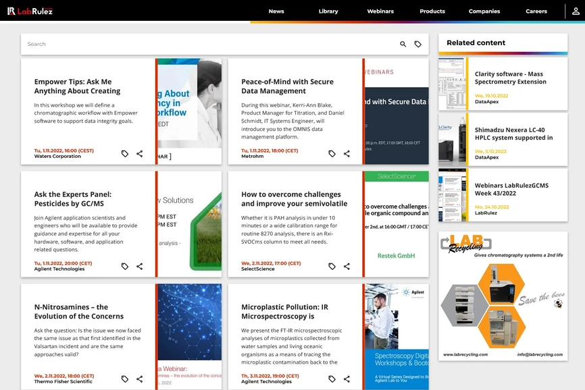This screenshot has height=390, width=585.
Task: Click date Tu, 1.11.2022, 16:00 (CEST)
Action: click(x=63, y=151)
